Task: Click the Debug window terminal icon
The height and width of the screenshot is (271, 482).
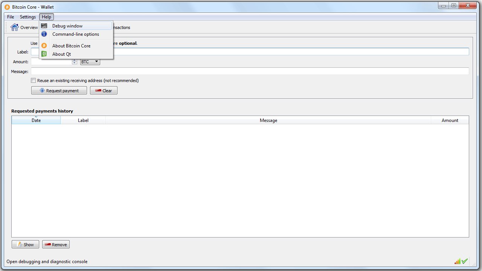Action: [x=44, y=26]
